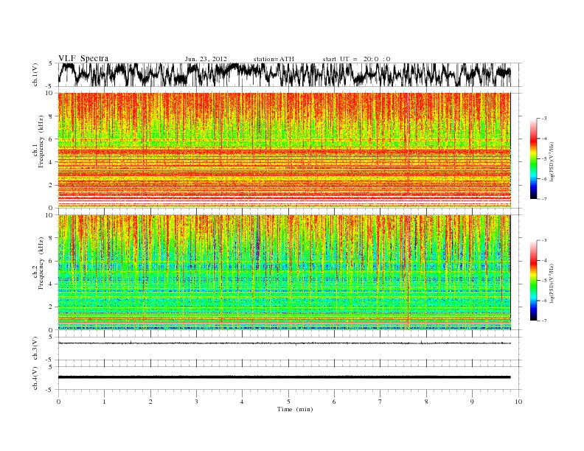Click the ch.1 waveform trace at top
Viewport: 584px width, 451px height.
click(285, 74)
